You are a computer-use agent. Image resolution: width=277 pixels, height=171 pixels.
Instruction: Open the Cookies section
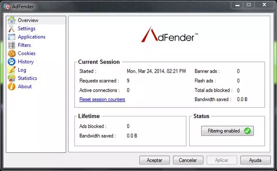pyautogui.click(x=27, y=53)
